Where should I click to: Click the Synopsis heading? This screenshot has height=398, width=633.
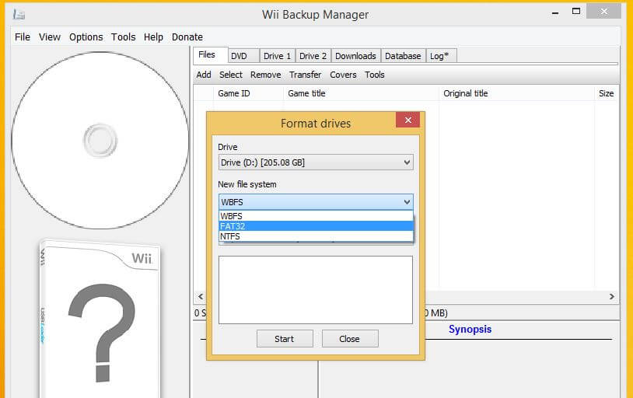coord(470,330)
